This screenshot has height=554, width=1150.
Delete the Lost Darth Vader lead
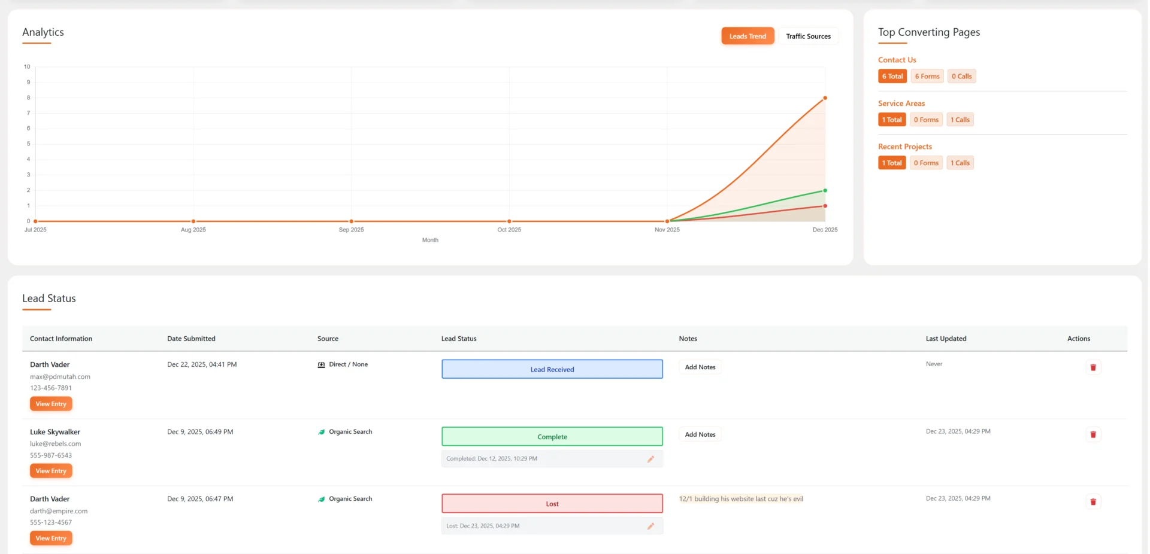point(1094,501)
